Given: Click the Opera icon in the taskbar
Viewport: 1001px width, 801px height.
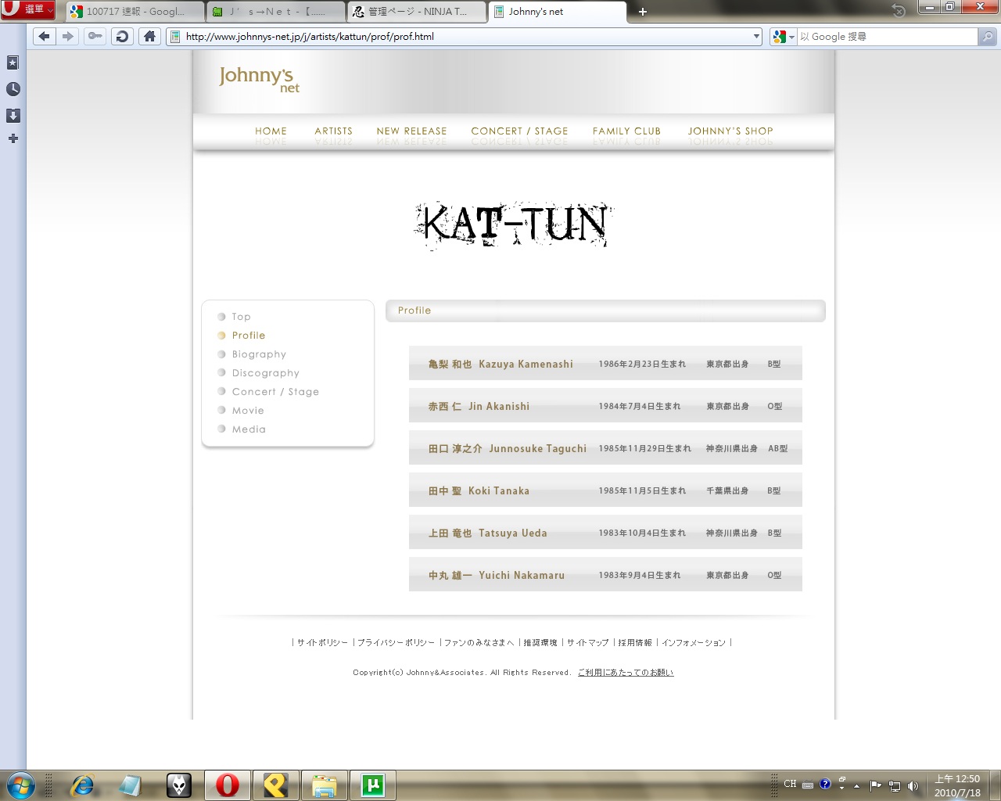Looking at the screenshot, I should click(228, 785).
